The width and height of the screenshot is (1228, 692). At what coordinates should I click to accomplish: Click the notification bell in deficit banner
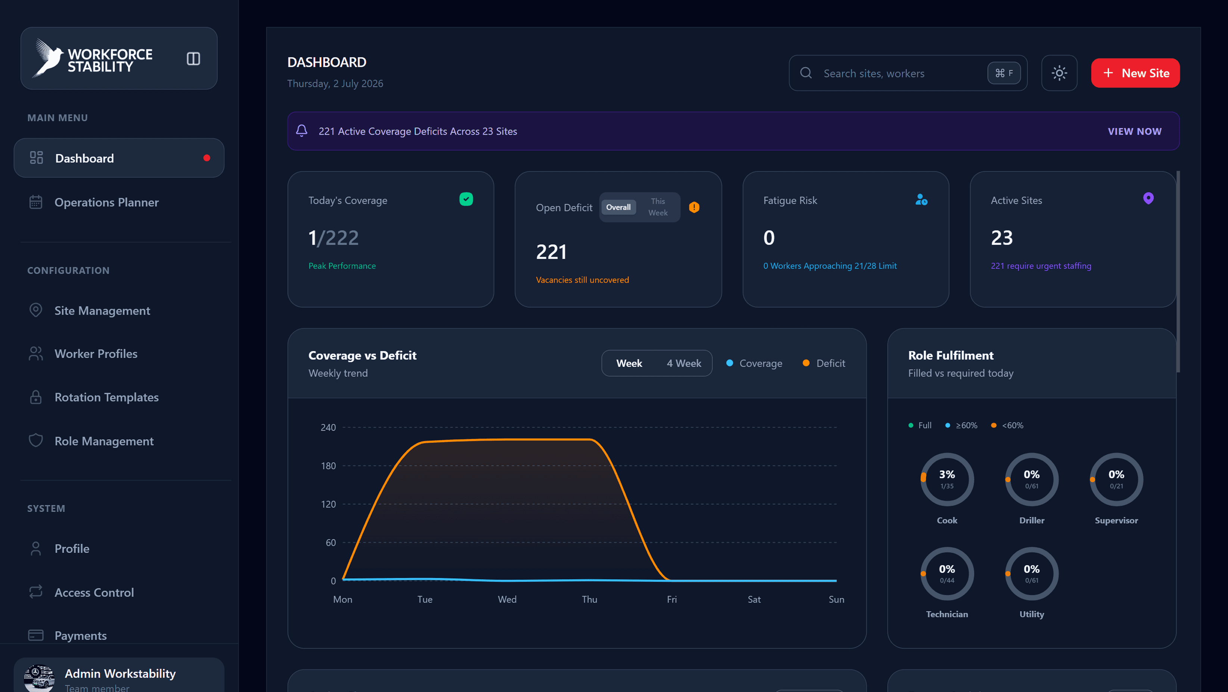click(x=302, y=131)
